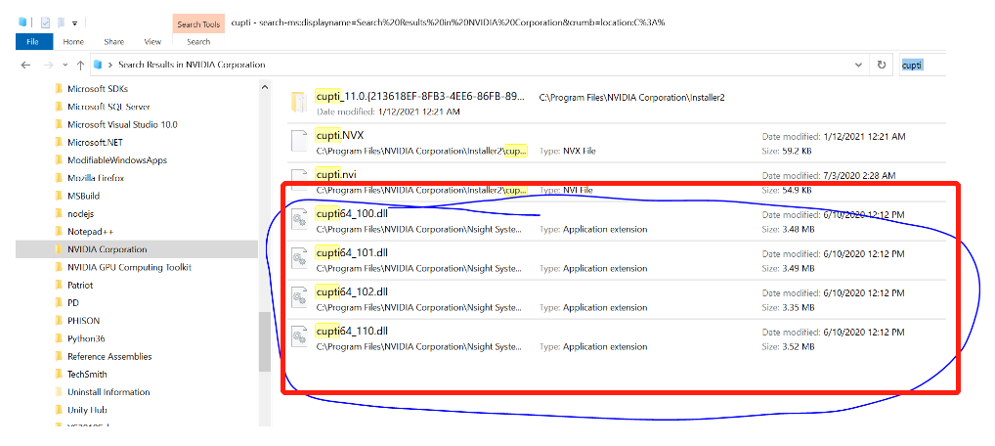Click the Properties quick access icon

click(45, 22)
